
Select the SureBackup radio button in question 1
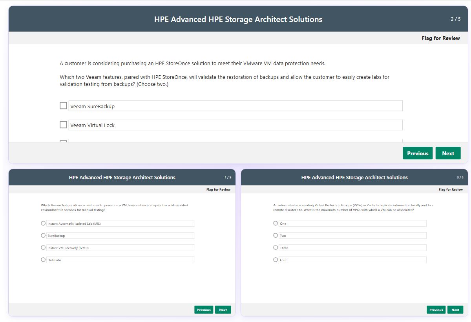43,235
